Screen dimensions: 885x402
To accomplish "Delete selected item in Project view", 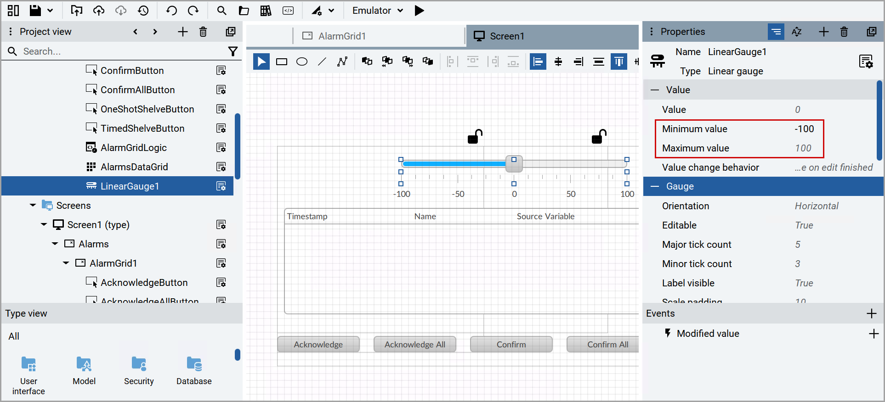I will [203, 32].
